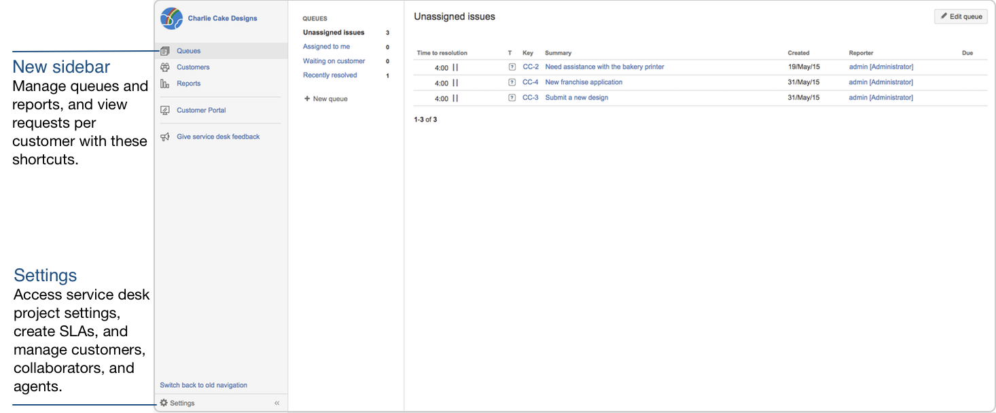Viewport: 996px width, 413px height.
Task: Click the Reports bar chart icon
Action: 164,84
